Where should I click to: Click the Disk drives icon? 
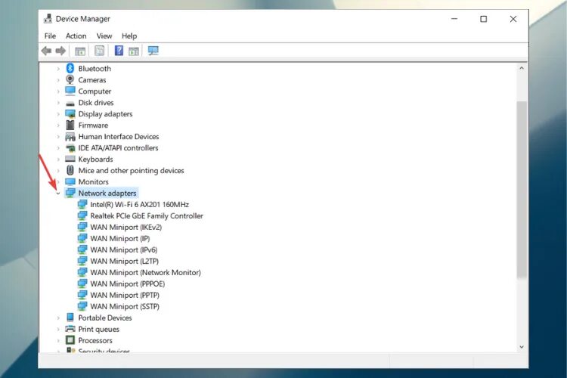70,103
